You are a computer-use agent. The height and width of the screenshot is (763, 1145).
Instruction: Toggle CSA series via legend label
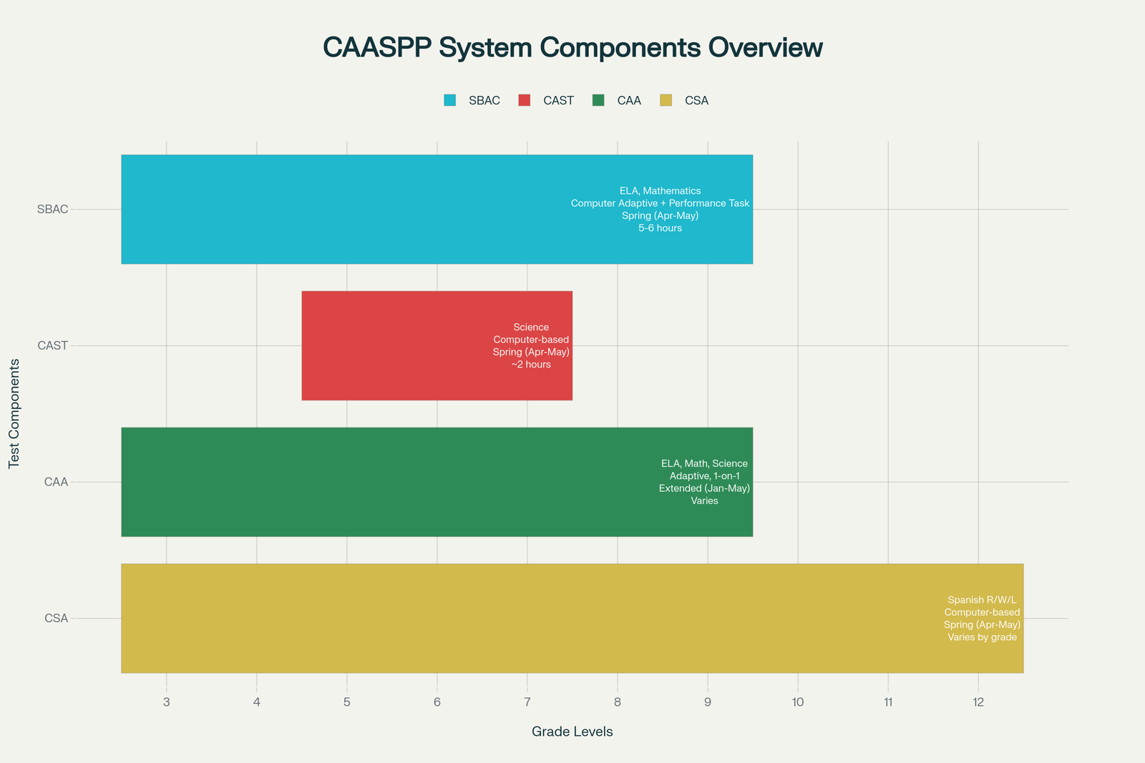pos(696,101)
